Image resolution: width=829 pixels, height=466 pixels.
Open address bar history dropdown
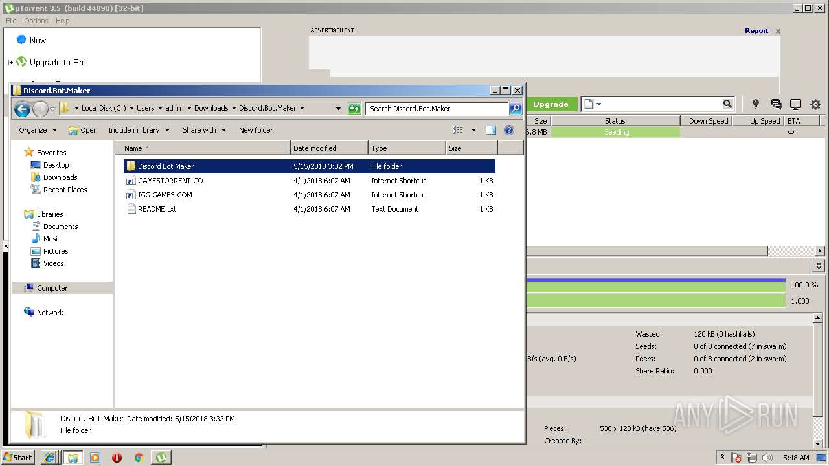pyautogui.click(x=338, y=109)
